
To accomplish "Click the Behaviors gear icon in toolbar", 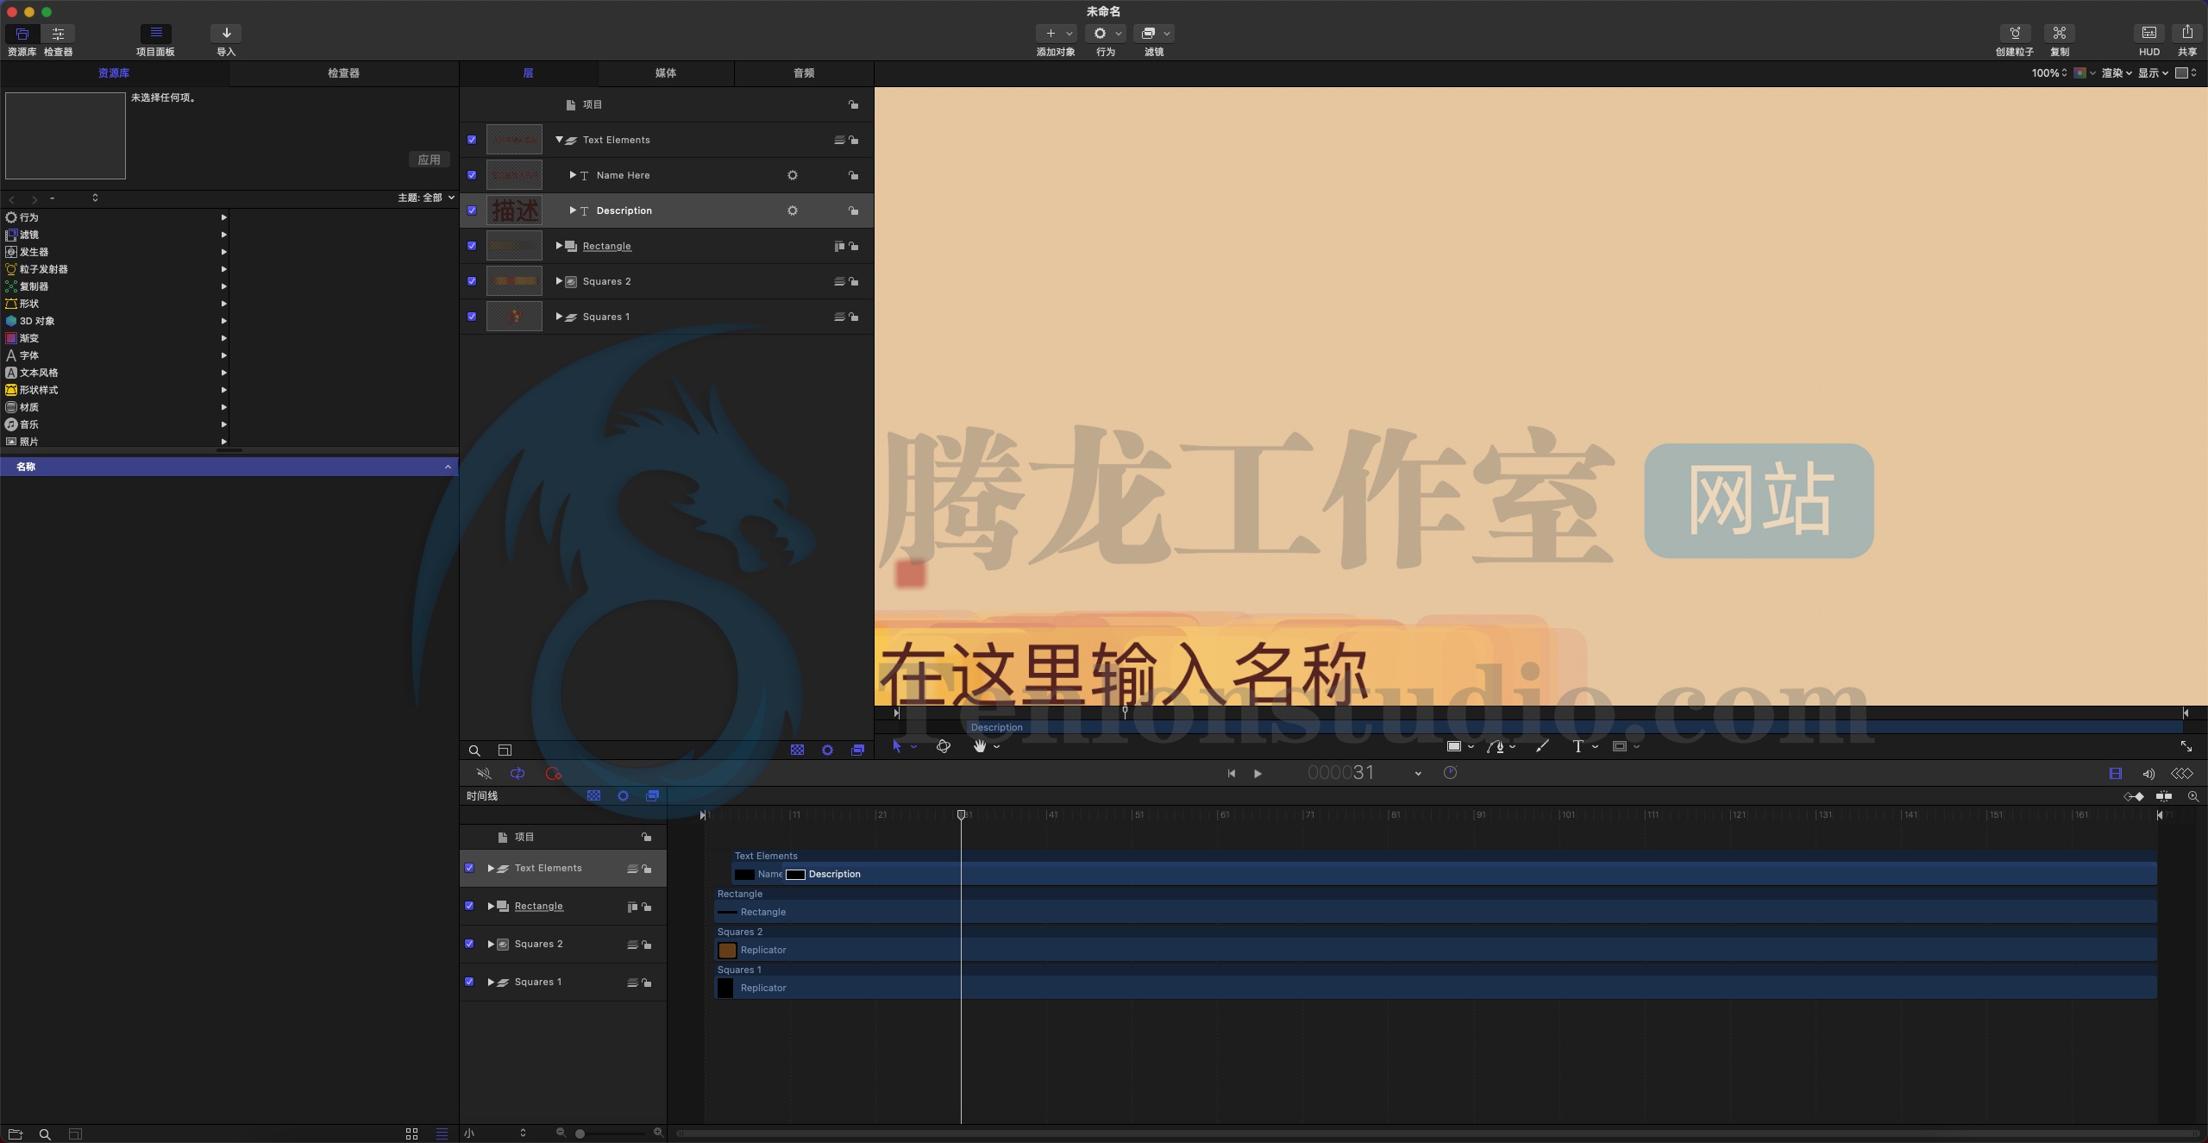I will coord(1100,34).
